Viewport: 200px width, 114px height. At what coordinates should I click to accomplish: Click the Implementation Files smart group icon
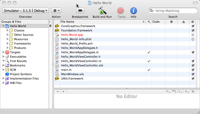(x=7, y=78)
